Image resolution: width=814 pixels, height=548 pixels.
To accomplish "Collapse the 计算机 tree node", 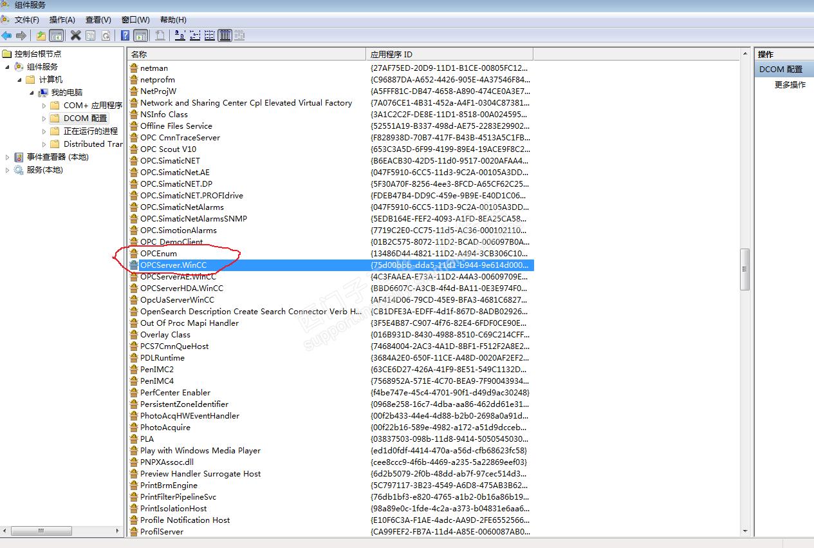I will click(20, 80).
